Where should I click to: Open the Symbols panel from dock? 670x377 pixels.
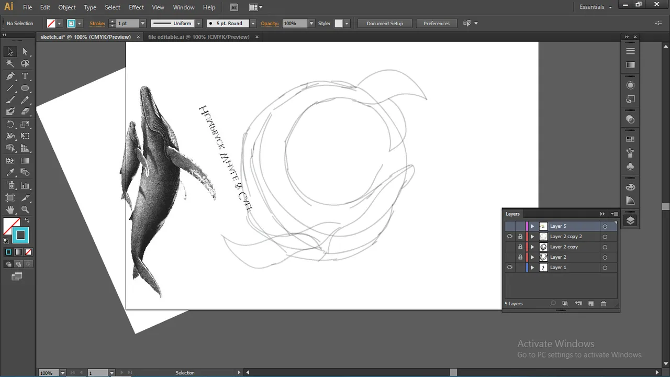tap(630, 167)
